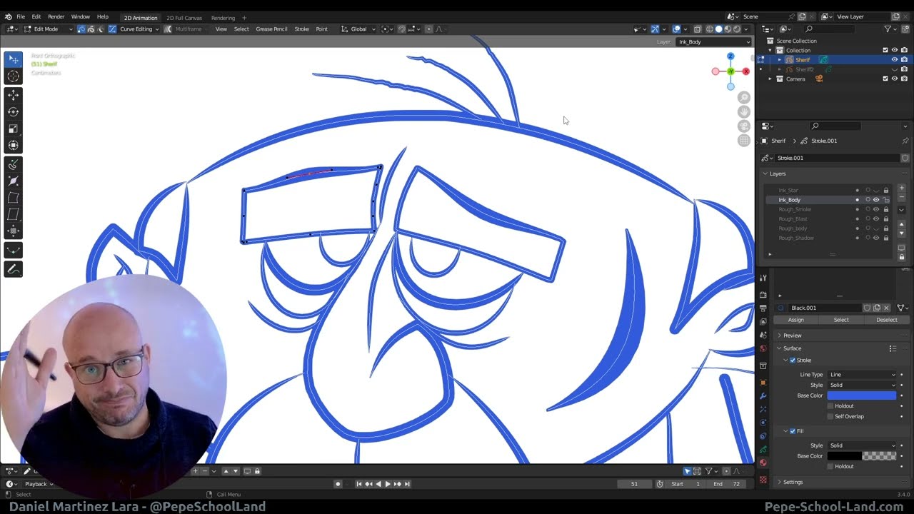Image resolution: width=914 pixels, height=514 pixels.
Task: Enable the Self Overlap checkbox
Action: click(x=830, y=416)
